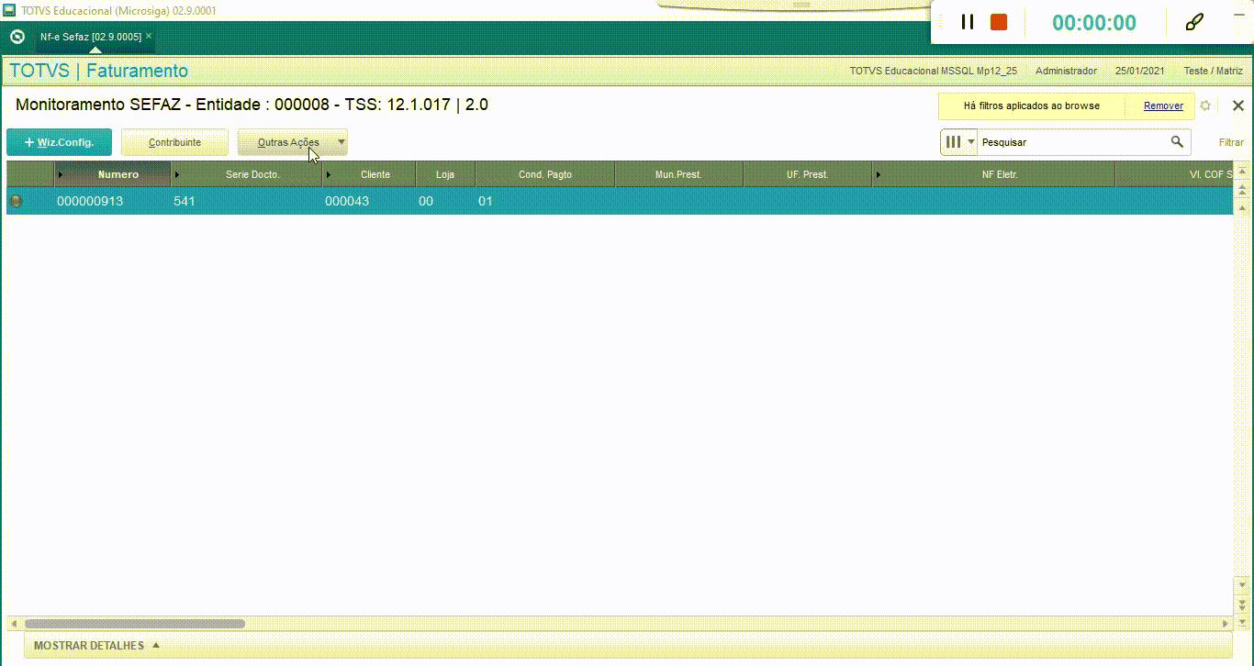Click the Administrador user label
1254x666 pixels.
tap(1066, 71)
